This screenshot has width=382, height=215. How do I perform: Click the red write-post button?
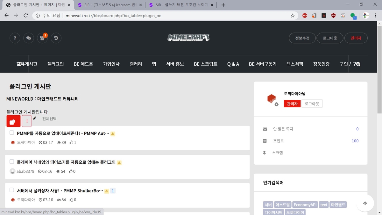coord(13,121)
